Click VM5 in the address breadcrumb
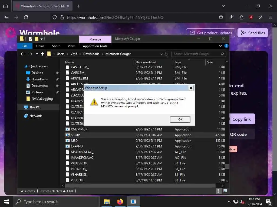 pos(74,54)
